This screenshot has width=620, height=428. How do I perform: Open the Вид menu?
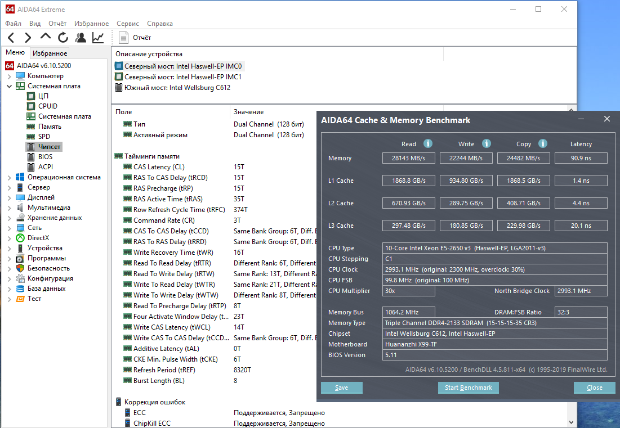[35, 23]
